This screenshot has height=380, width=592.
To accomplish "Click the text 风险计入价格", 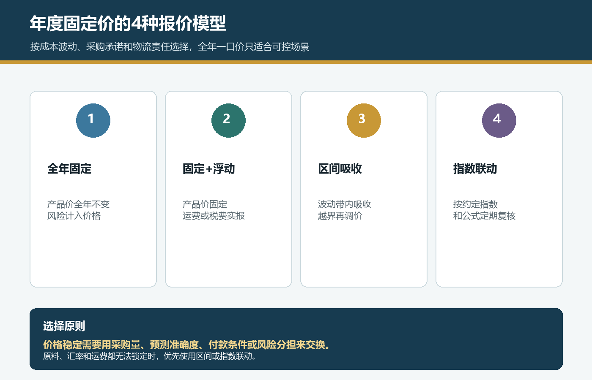I will 74,216.
